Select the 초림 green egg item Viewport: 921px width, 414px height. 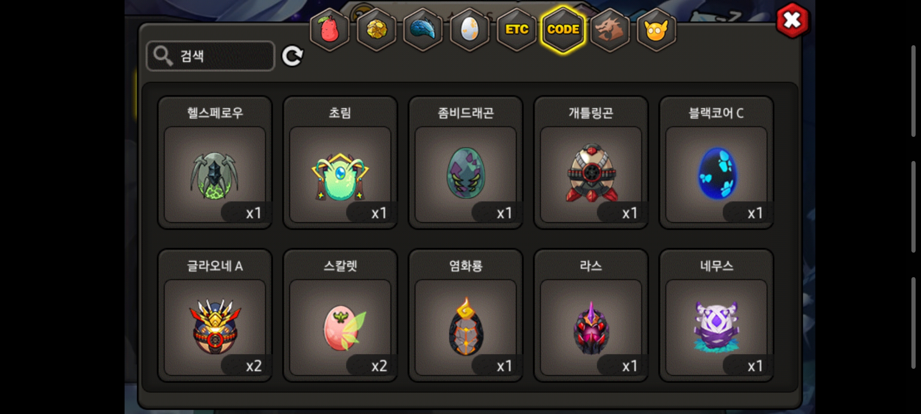pos(340,163)
